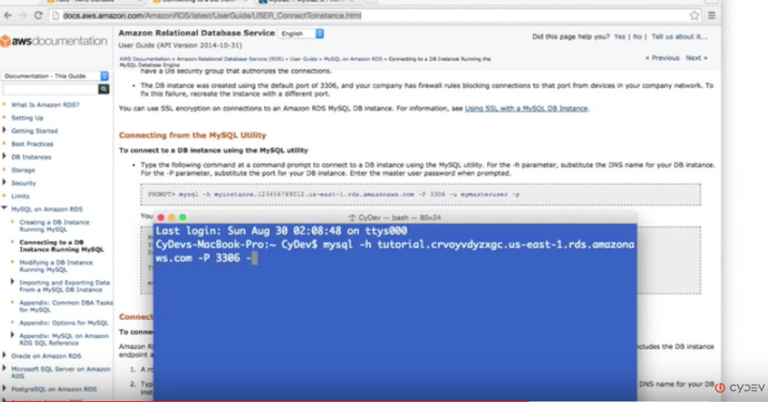
Task: Click the mysql command example code block
Action: 420,195
